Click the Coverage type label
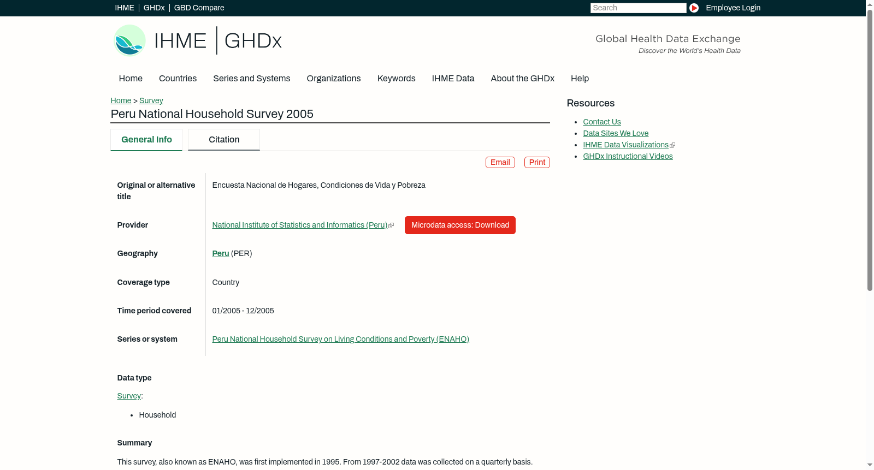Screen dimensions: 874x470 click(143, 282)
